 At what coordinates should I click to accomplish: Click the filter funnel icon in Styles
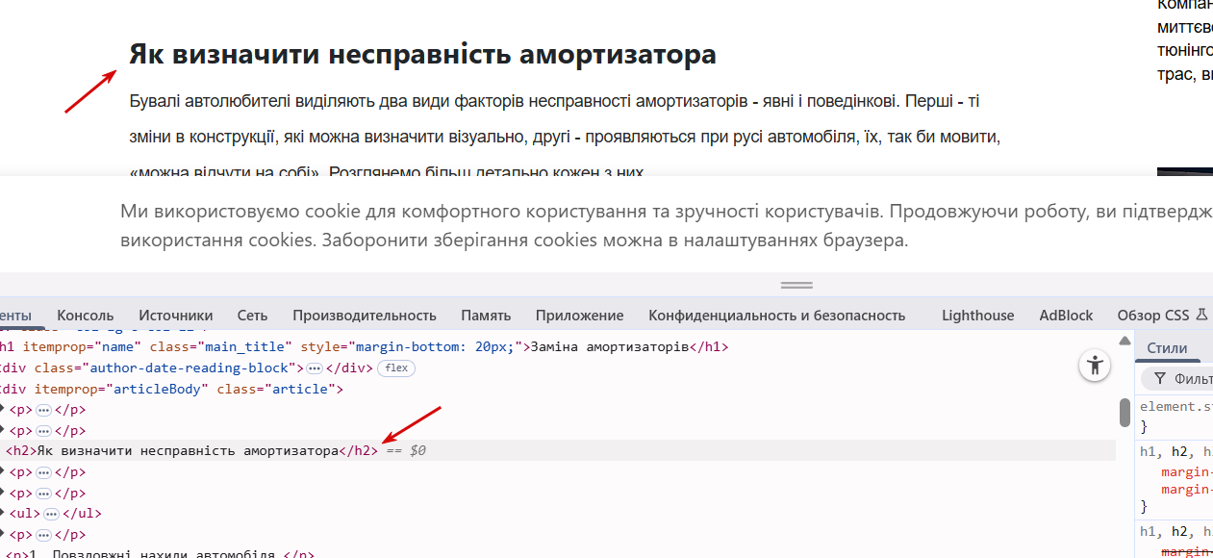click(1159, 378)
